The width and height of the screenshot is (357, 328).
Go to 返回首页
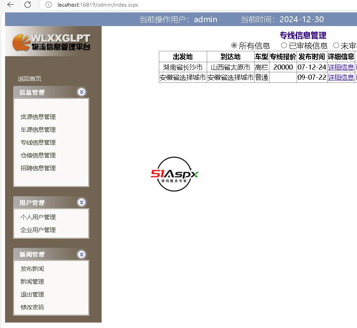click(30, 79)
